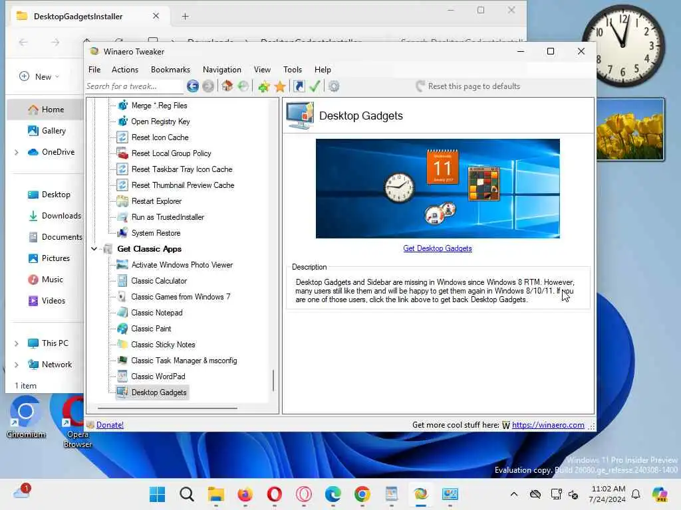Select Open Registry Key
This screenshot has height=510, width=681.
[x=161, y=122]
